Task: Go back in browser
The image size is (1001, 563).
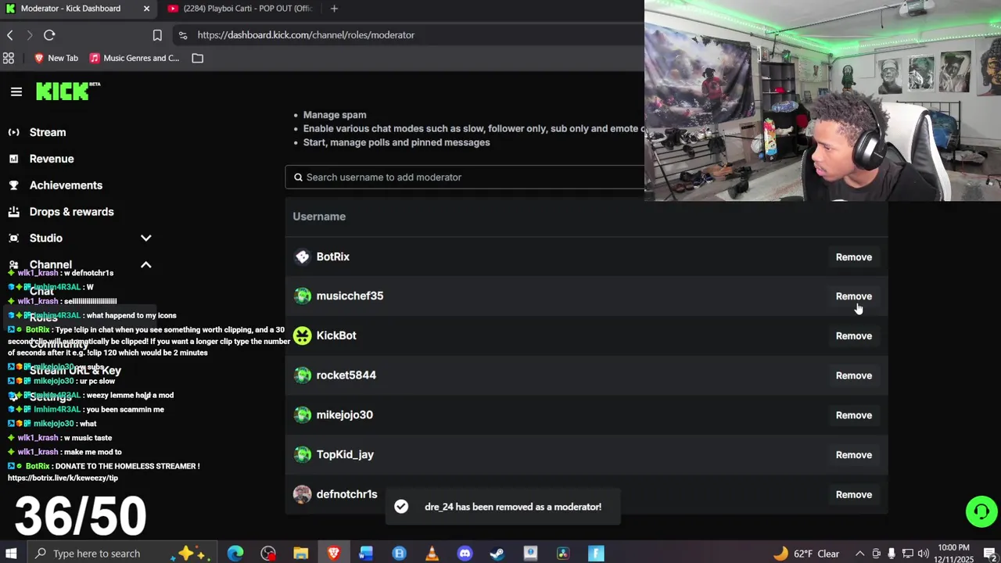Action: pos(10,35)
